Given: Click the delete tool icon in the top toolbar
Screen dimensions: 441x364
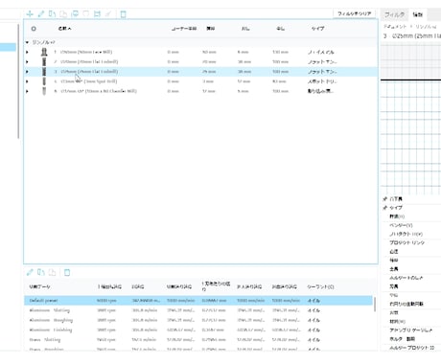Looking at the screenshot, I should [123, 13].
